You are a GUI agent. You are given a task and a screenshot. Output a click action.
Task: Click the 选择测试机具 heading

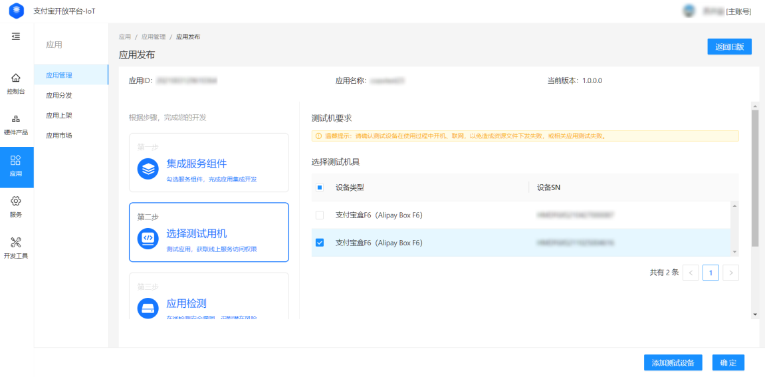pyautogui.click(x=336, y=162)
